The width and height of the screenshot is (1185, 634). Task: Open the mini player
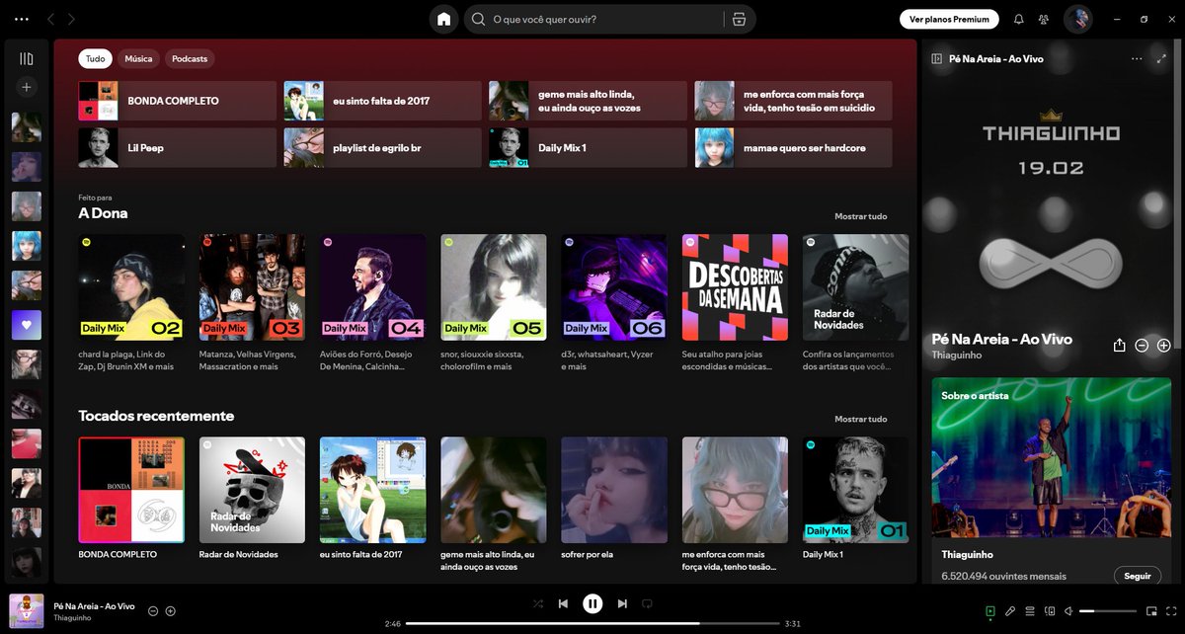click(1151, 611)
